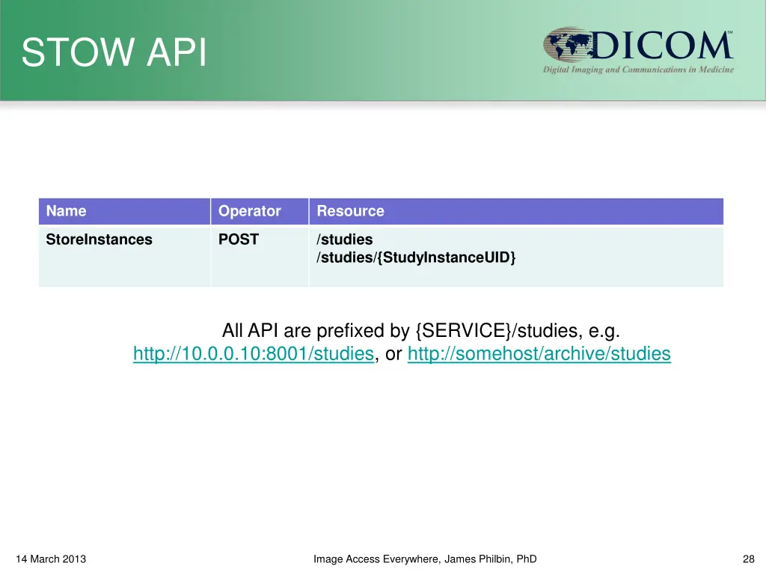Open the http://somehost/archive/studies link

point(539,353)
